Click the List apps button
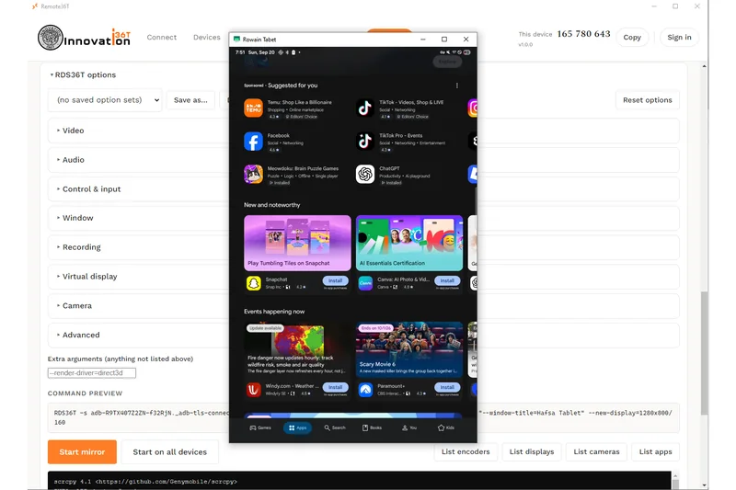 [655, 451]
